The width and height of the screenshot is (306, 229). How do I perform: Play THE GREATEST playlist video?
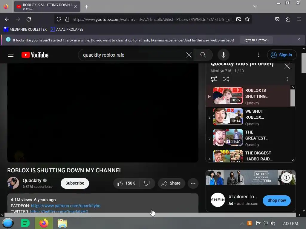click(248, 138)
